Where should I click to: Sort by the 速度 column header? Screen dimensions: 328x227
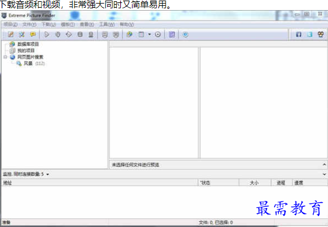click(310, 183)
